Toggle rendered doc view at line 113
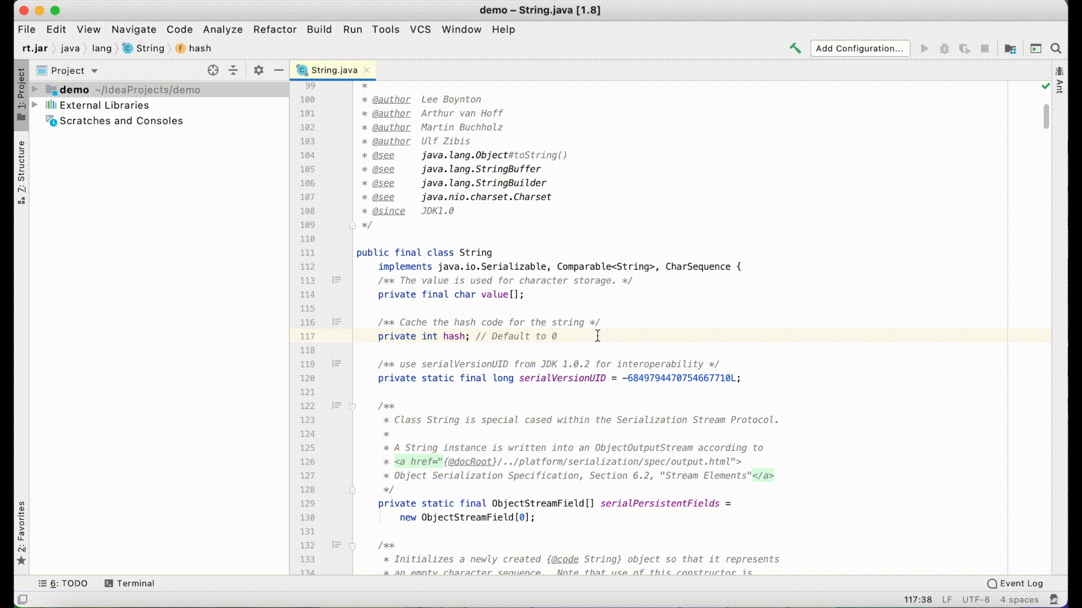Screen dimensions: 1082x608 tap(336, 280)
